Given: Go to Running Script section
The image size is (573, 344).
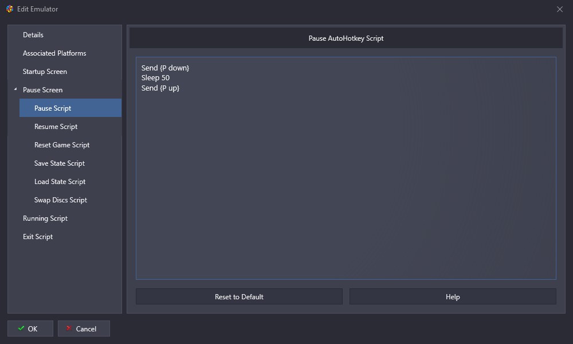Looking at the screenshot, I should pyautogui.click(x=45, y=218).
